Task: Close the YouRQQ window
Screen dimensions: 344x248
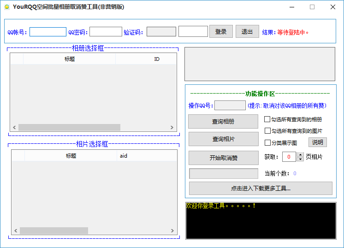Action: coord(333,7)
